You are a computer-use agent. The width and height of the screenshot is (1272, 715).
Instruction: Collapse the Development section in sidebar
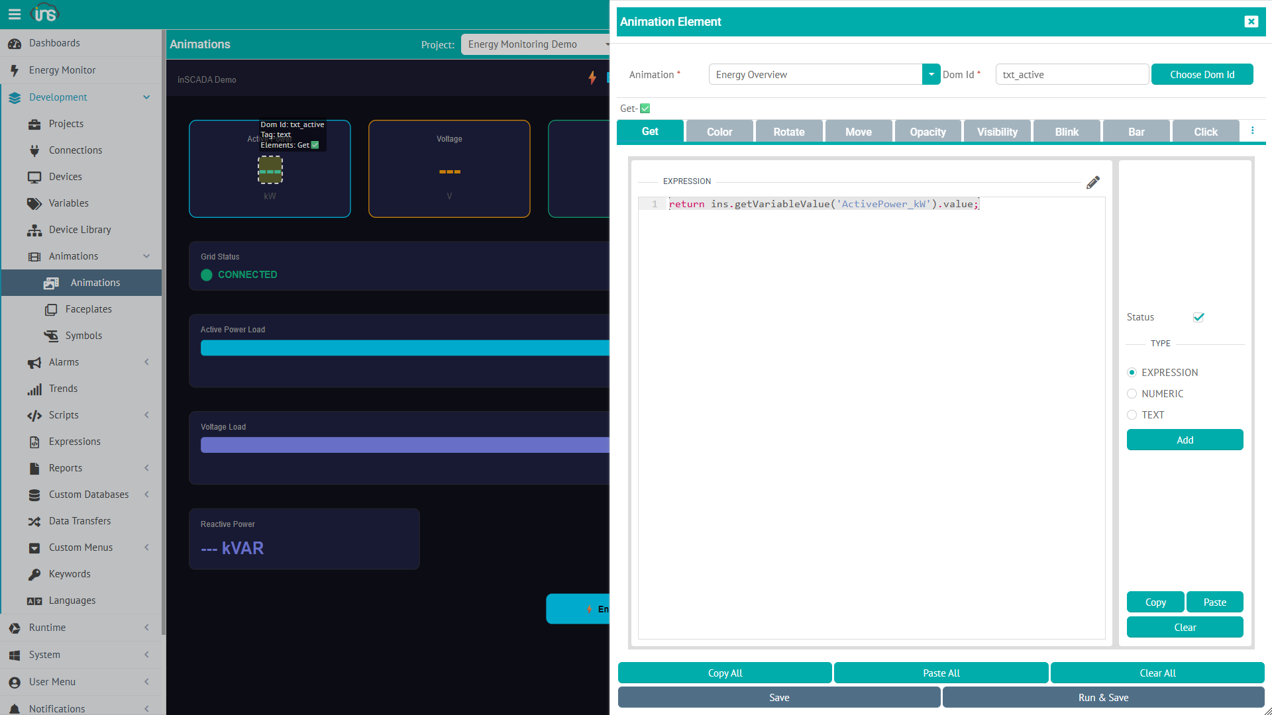pos(146,97)
